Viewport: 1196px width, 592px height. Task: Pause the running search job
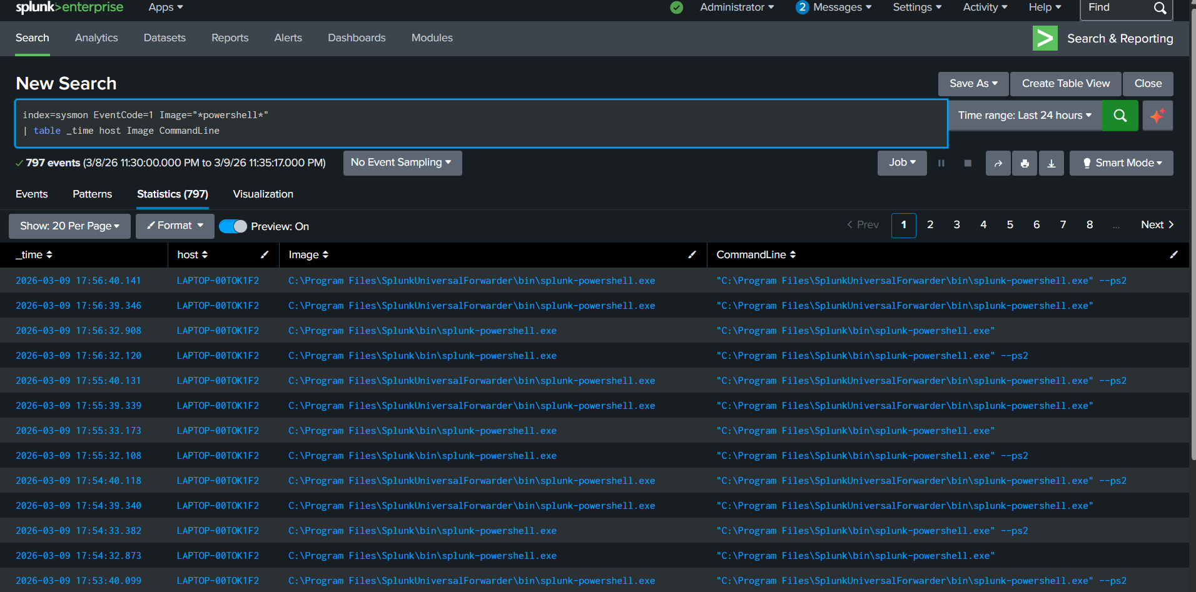941,163
